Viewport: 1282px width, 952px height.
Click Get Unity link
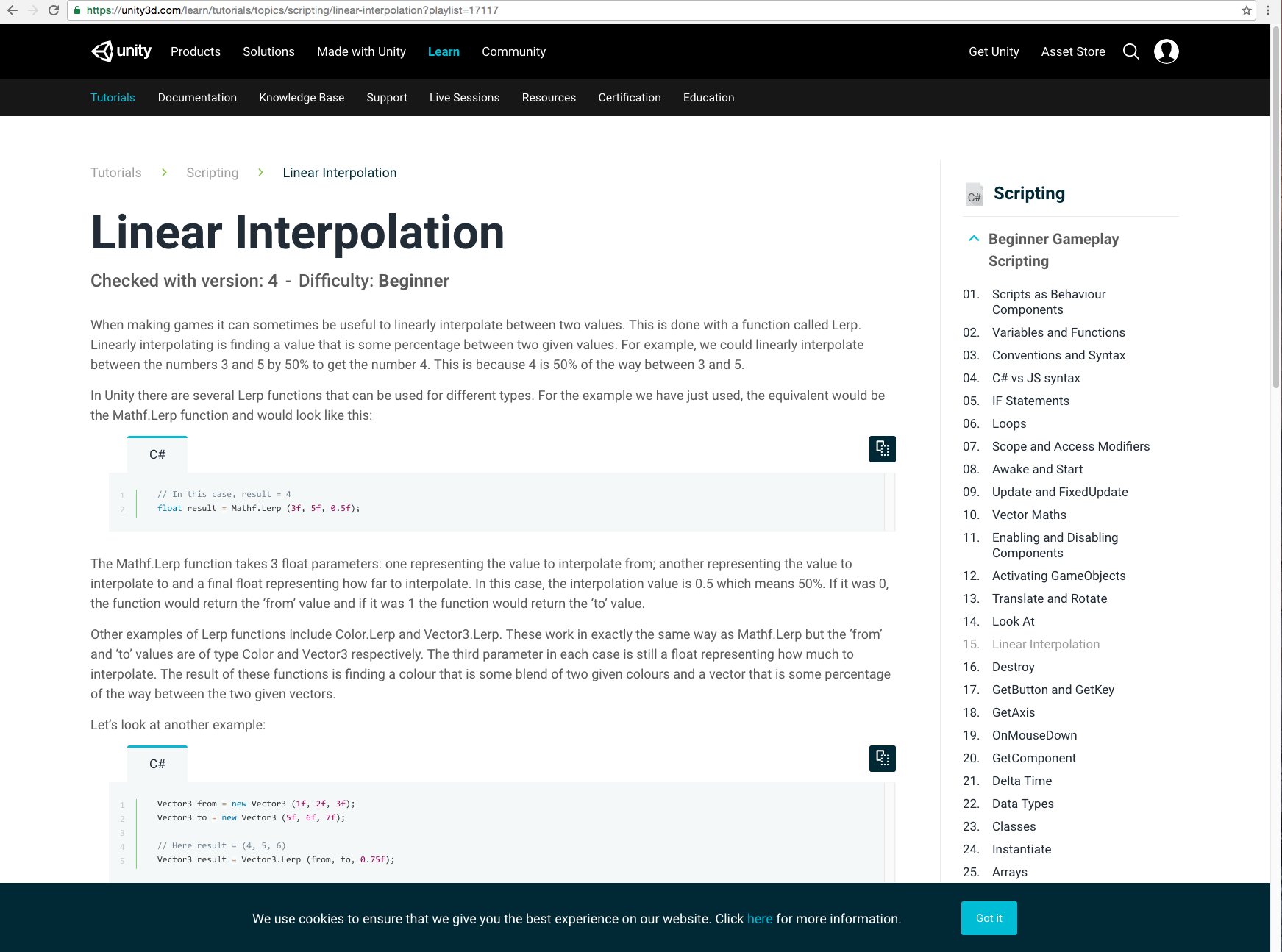click(994, 51)
